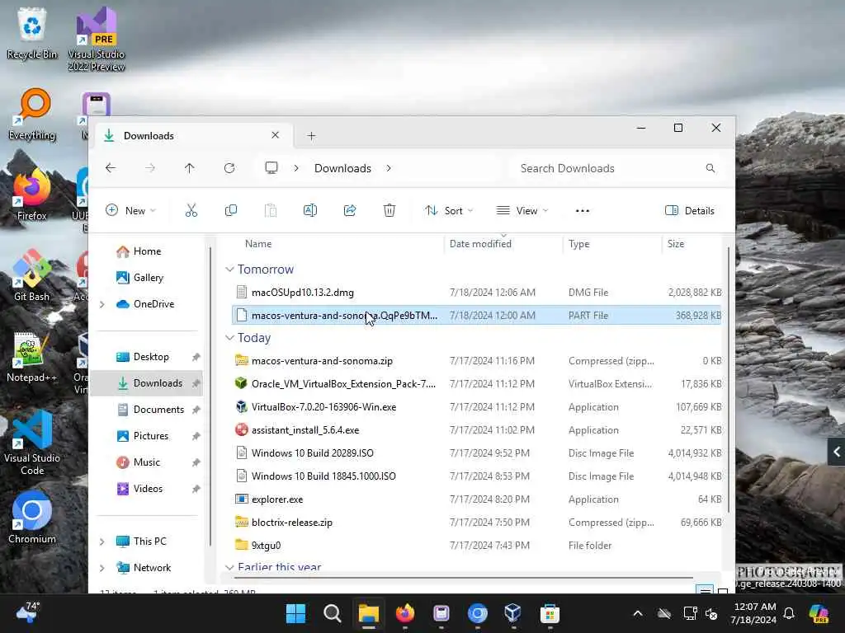Click the Copy icon in toolbar
This screenshot has width=845, height=633.
click(x=231, y=210)
